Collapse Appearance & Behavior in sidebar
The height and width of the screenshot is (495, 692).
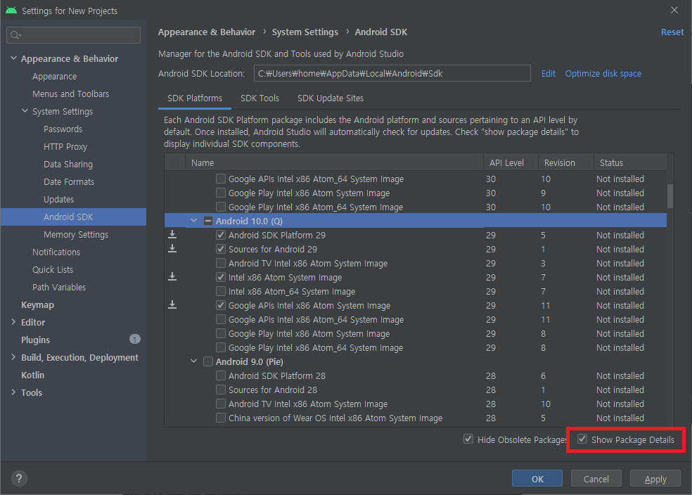pyautogui.click(x=13, y=58)
